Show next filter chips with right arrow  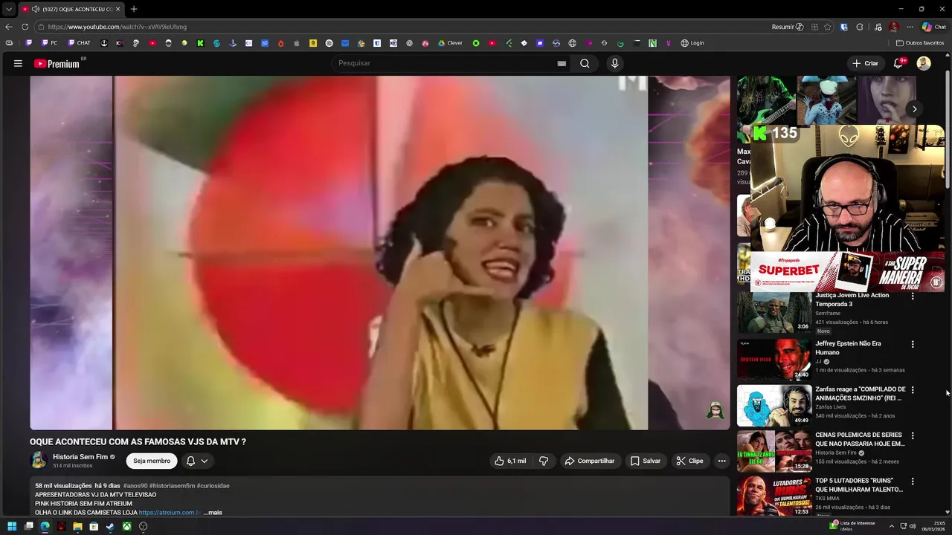(914, 109)
